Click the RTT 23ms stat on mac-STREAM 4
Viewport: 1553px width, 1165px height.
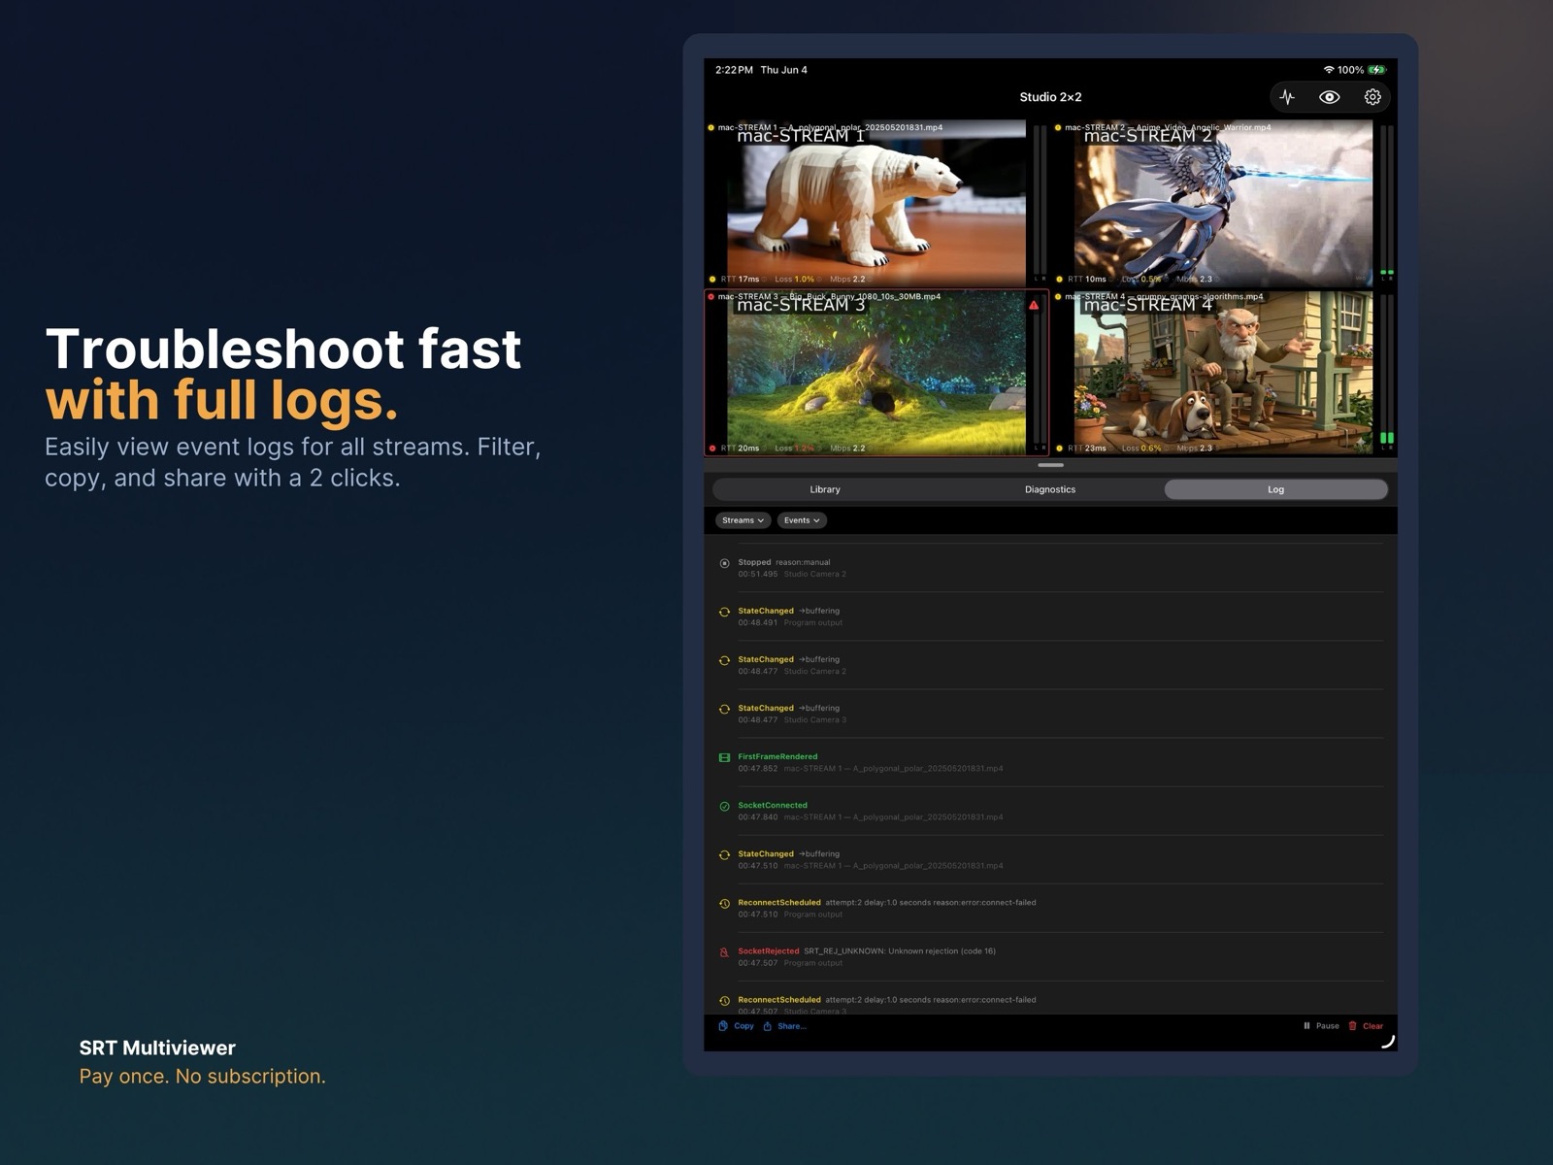point(1087,449)
